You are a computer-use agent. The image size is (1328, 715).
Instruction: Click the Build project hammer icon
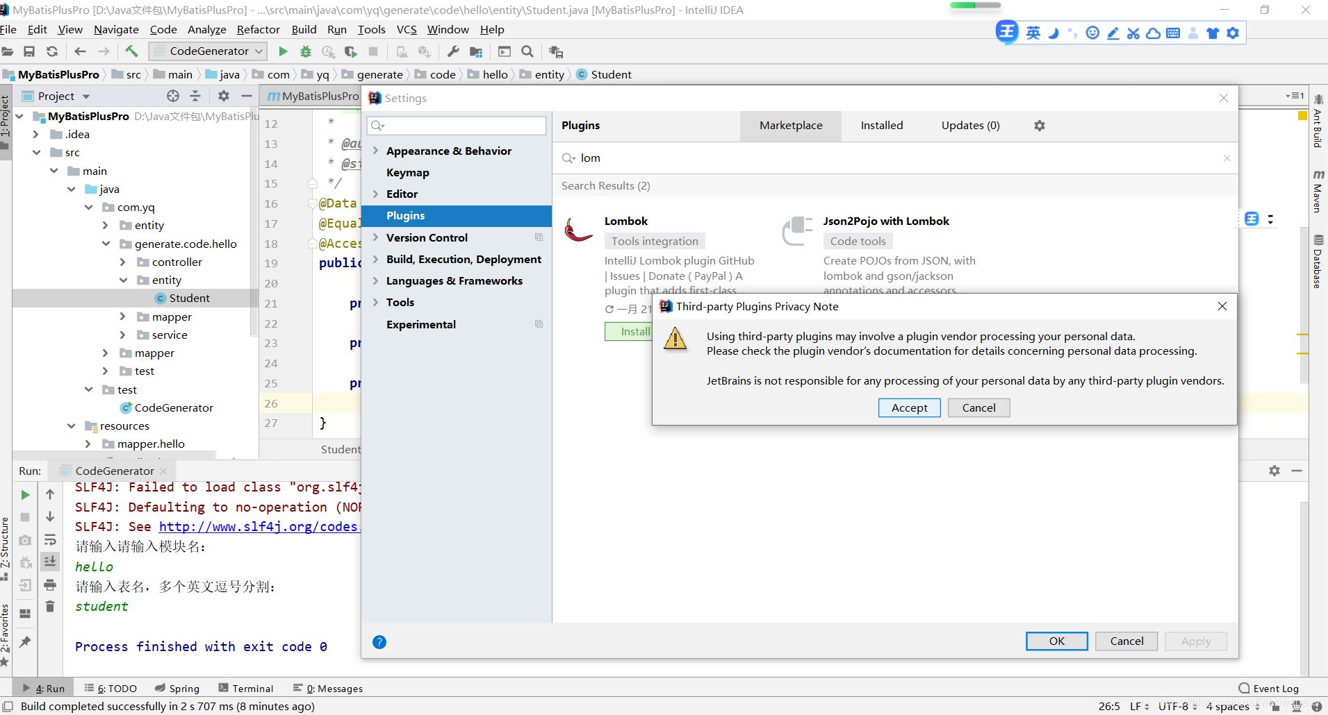131,51
